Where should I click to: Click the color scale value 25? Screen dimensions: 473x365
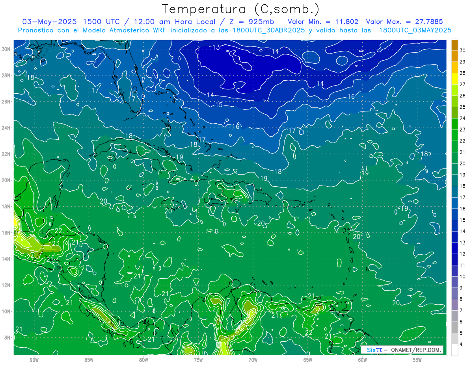[463, 107]
